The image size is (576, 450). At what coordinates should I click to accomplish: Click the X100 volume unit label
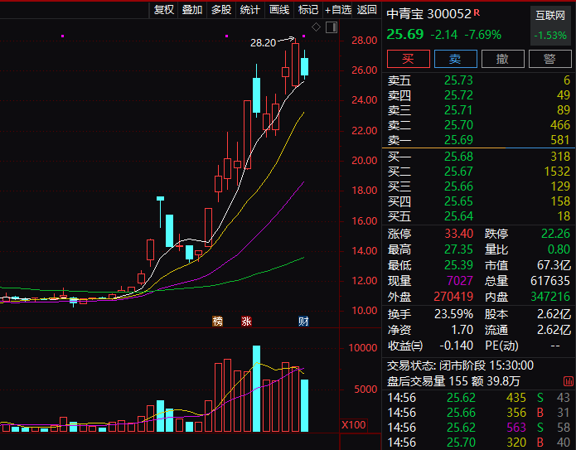pos(353,425)
